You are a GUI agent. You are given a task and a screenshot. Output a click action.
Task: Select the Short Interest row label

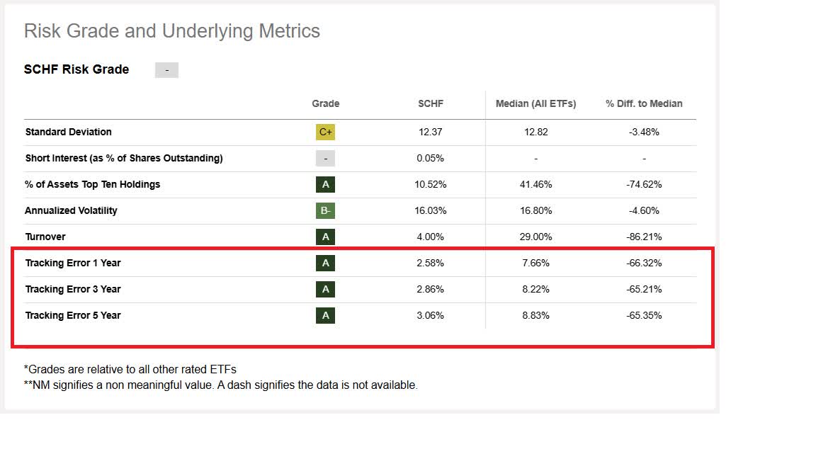pos(124,158)
